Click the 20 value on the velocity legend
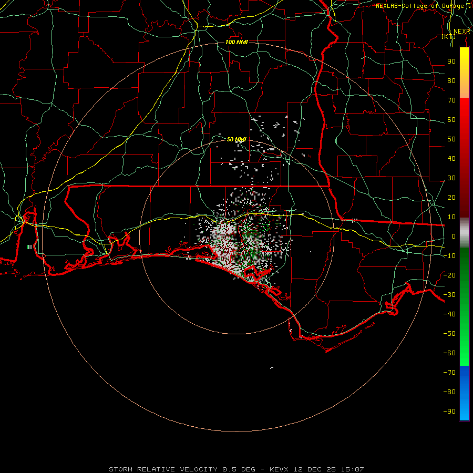This screenshot has width=473, height=473. pos(451,197)
